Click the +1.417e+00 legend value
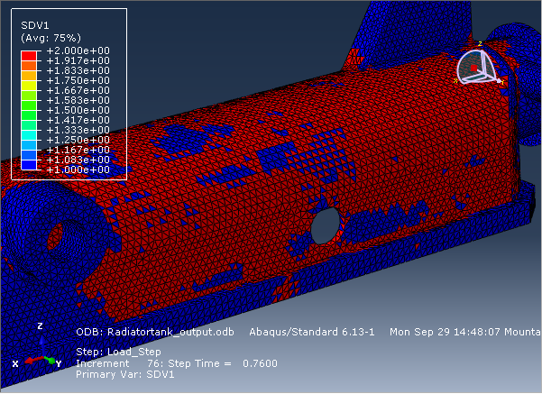The image size is (542, 394). click(78, 120)
